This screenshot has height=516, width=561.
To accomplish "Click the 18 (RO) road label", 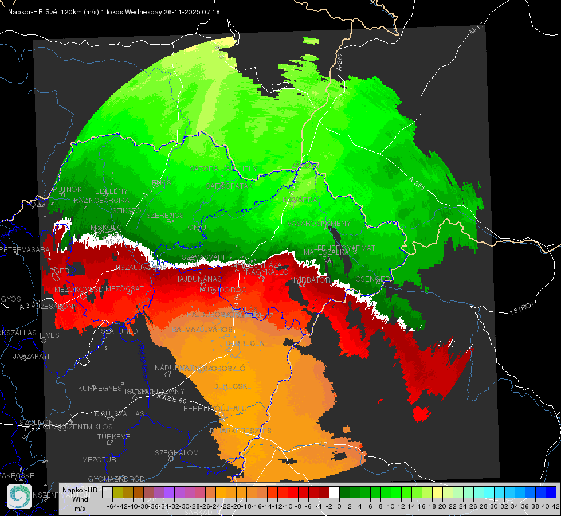I will point(521,308).
